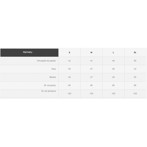Click value 103 in S column
The height and width of the screenshot is (147, 147).
point(69,94)
